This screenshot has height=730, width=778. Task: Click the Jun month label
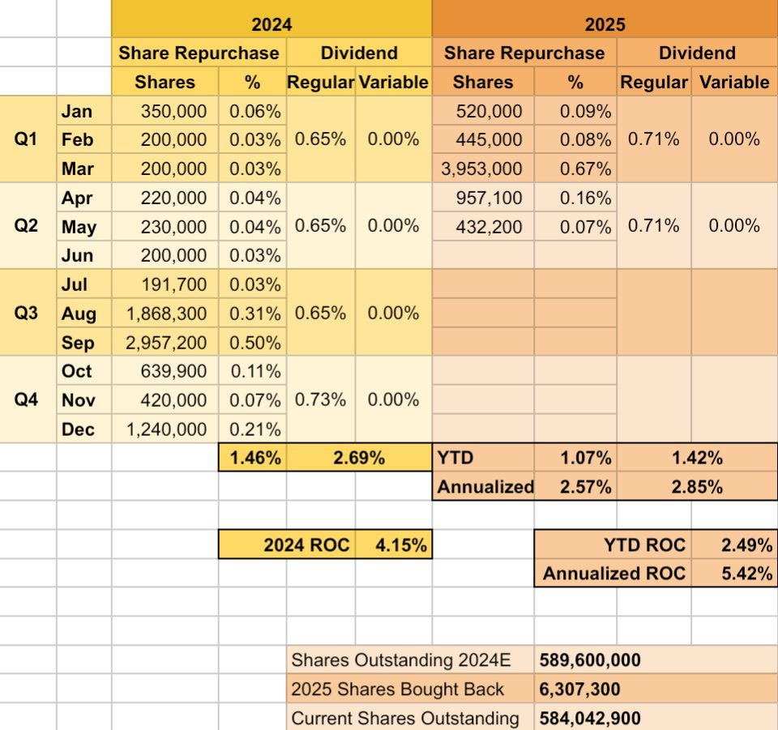click(84, 255)
